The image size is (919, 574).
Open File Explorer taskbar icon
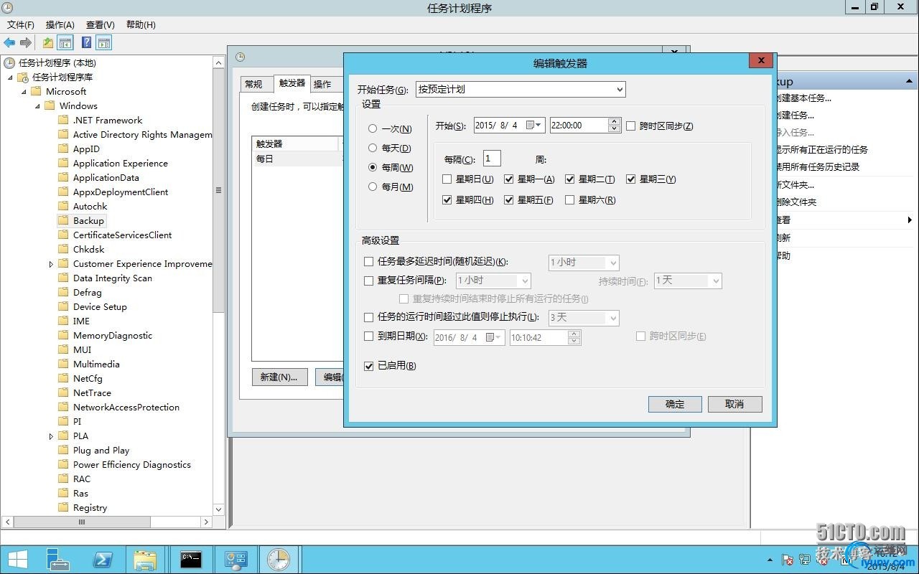coord(146,560)
